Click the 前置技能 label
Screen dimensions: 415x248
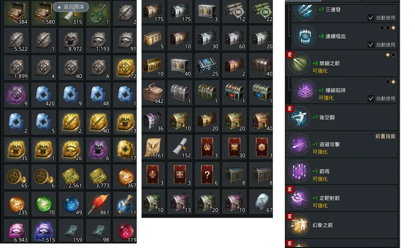[385, 136]
